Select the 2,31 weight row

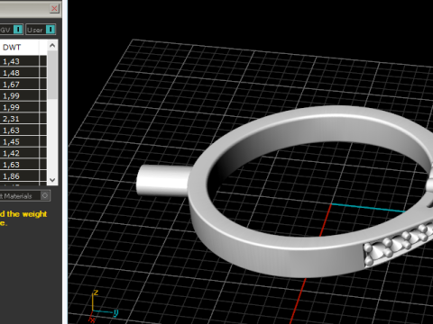(23, 119)
